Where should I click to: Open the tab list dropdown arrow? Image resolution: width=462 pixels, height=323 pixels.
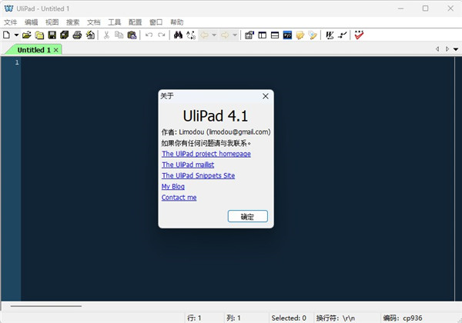455,49
